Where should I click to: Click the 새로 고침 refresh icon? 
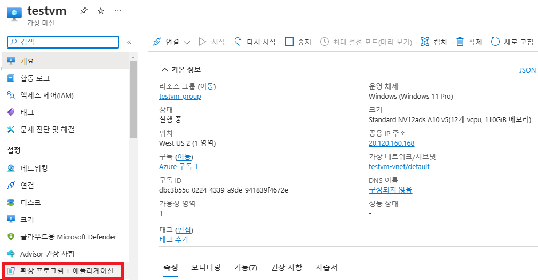pyautogui.click(x=495, y=42)
